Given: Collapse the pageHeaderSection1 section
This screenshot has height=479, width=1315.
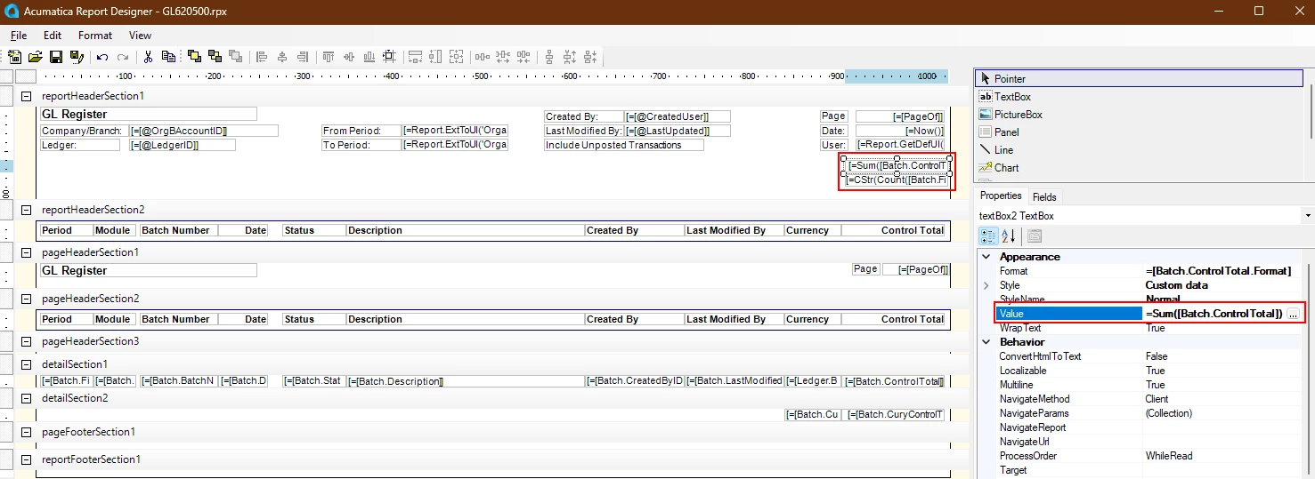Looking at the screenshot, I should (x=26, y=253).
